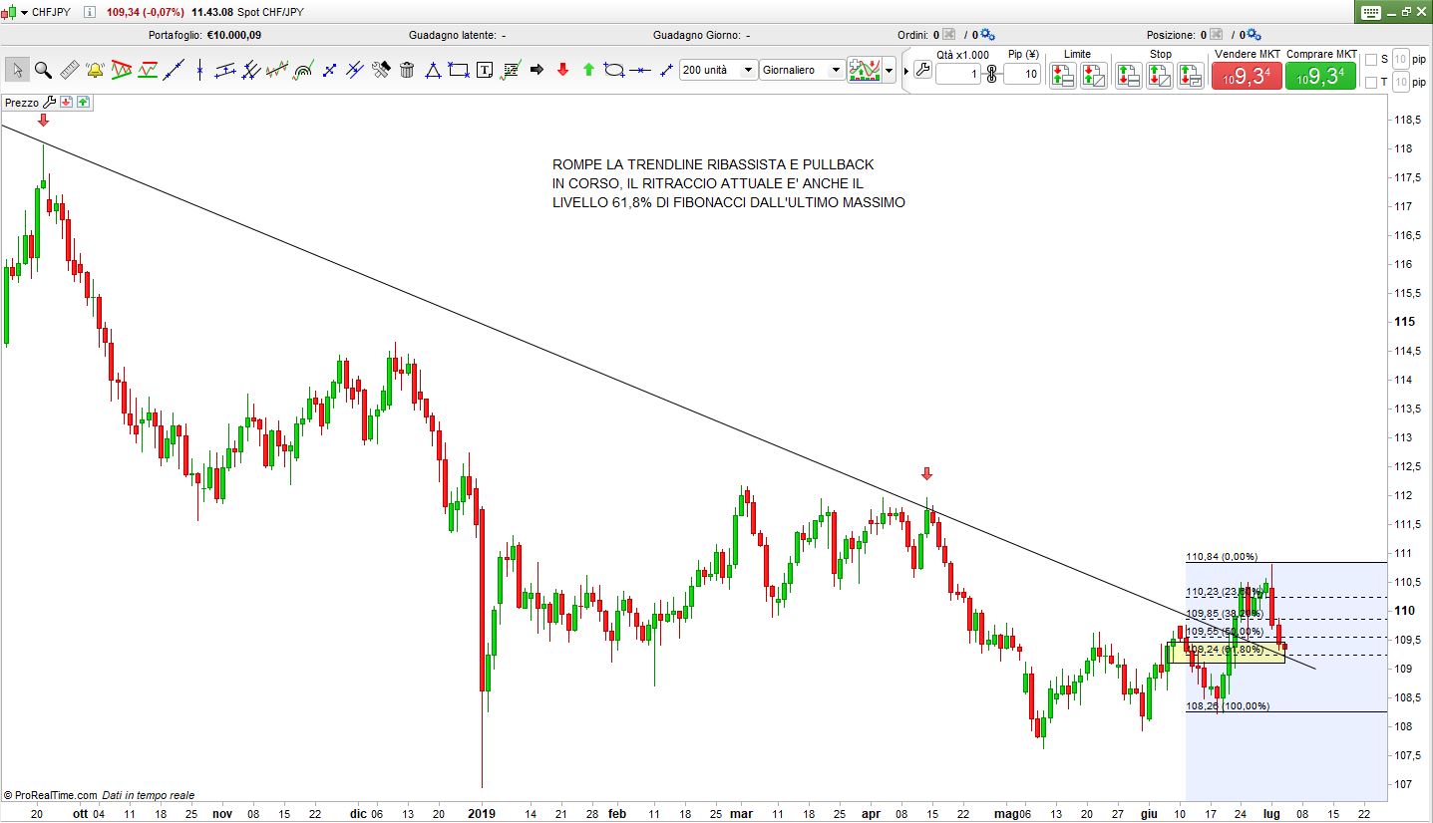Select the triangle drawing tool
1433x823 pixels.
[x=433, y=70]
